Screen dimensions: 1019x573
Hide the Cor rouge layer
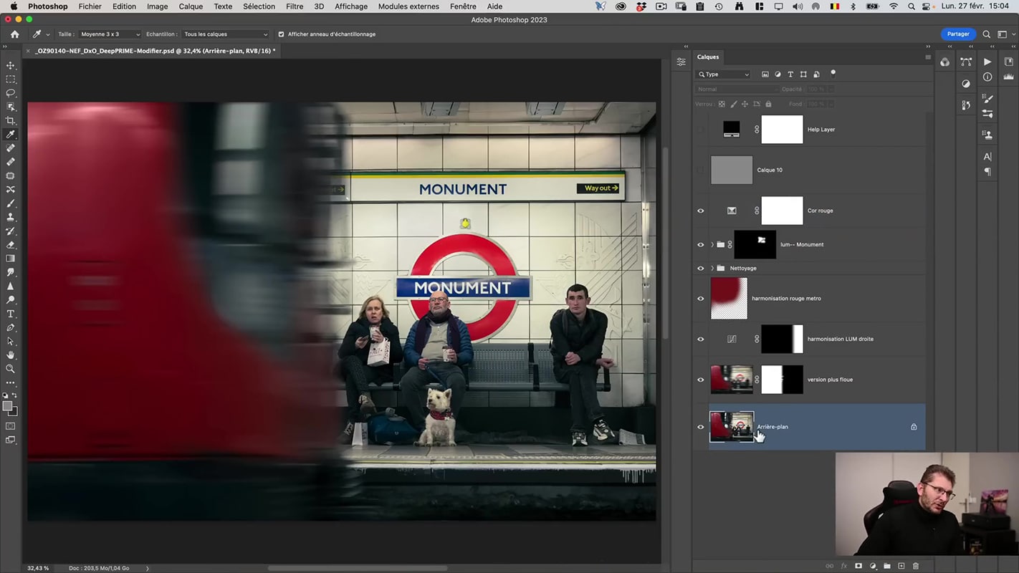pos(701,211)
